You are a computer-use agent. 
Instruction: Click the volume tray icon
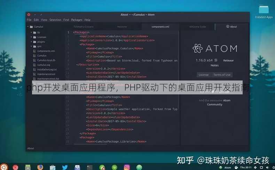[x=267, y=167]
